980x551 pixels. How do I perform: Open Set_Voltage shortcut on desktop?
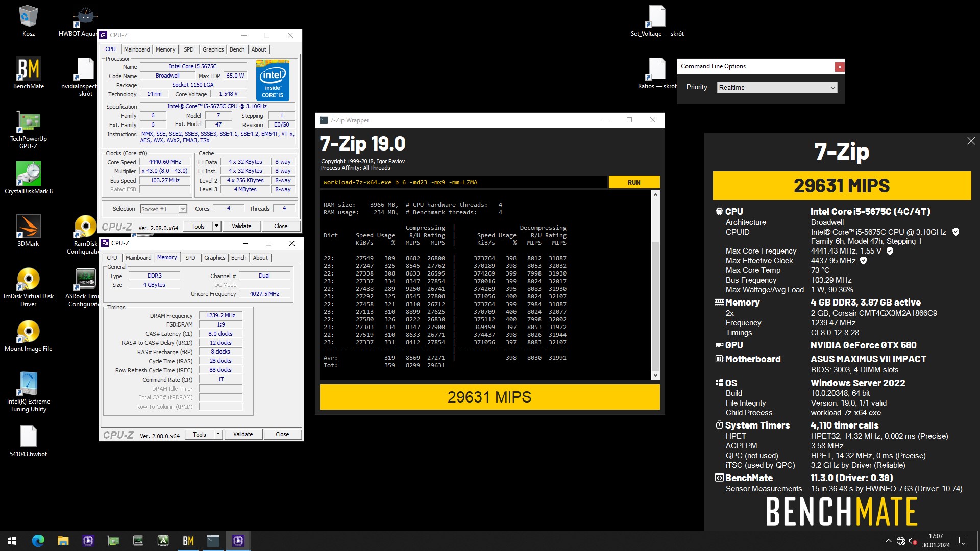pyautogui.click(x=657, y=21)
